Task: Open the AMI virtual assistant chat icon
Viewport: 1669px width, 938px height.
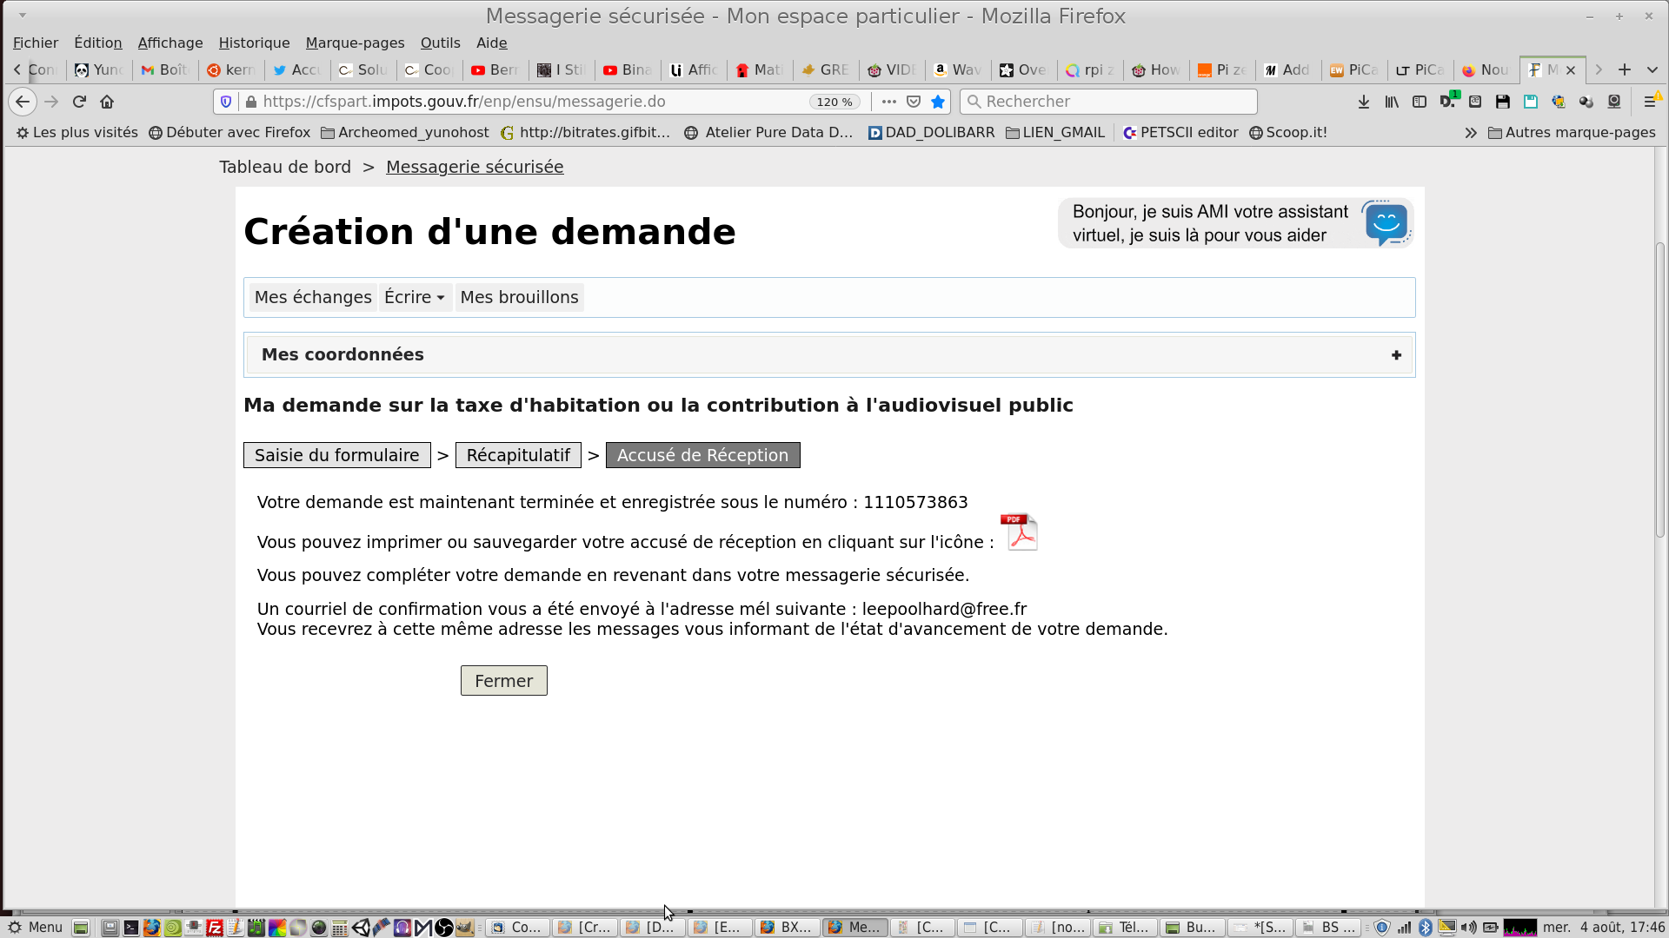Action: coord(1386,223)
